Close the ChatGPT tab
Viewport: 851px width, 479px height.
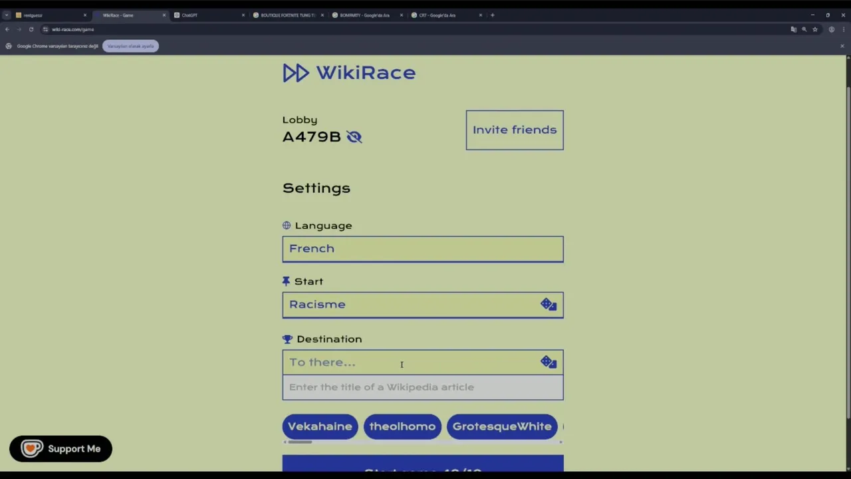tap(243, 15)
